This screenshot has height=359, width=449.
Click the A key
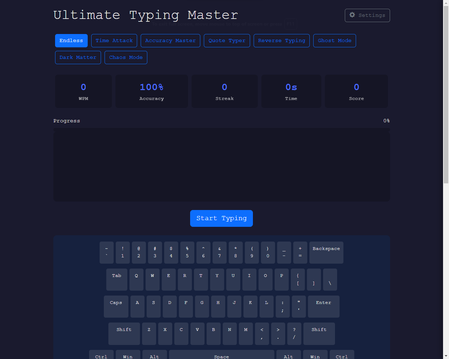coord(138,306)
